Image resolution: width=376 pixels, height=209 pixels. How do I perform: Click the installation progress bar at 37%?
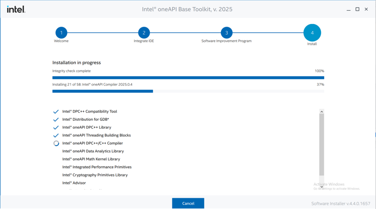point(188,91)
